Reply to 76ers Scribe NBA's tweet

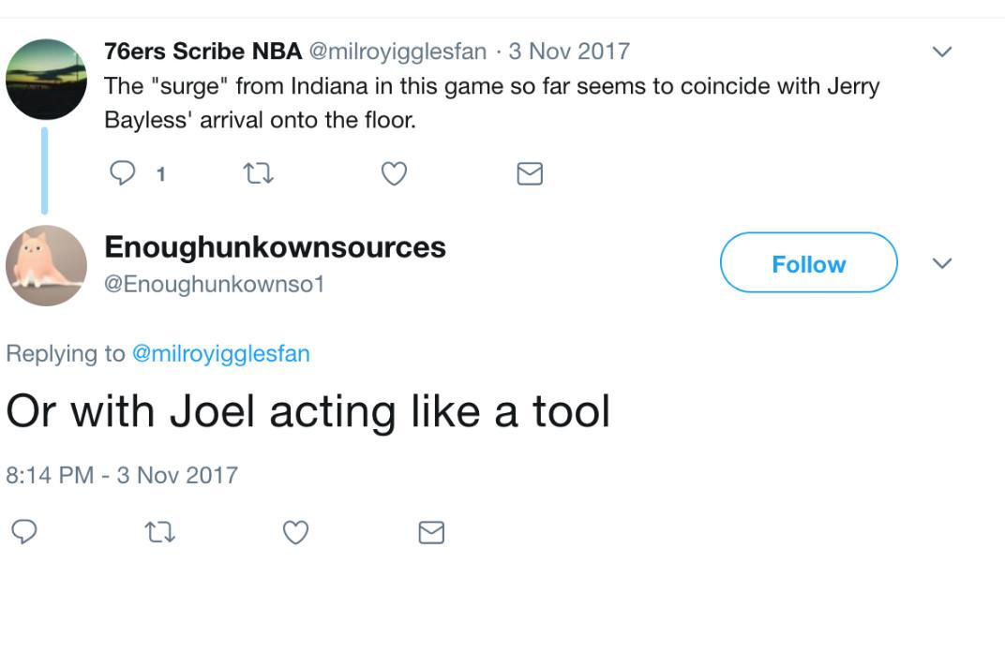[124, 173]
